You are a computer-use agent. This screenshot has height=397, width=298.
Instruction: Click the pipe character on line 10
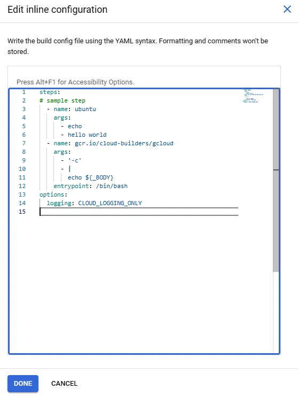coord(69,169)
